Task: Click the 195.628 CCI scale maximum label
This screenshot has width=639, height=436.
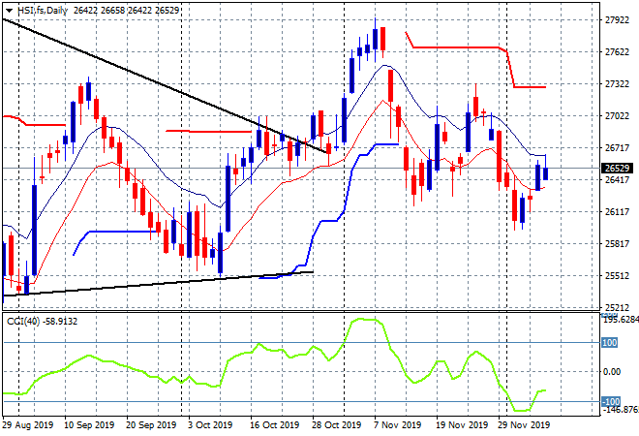Action: tap(621, 320)
